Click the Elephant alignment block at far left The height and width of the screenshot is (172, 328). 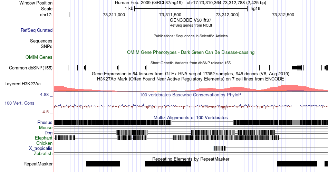(x=65, y=138)
